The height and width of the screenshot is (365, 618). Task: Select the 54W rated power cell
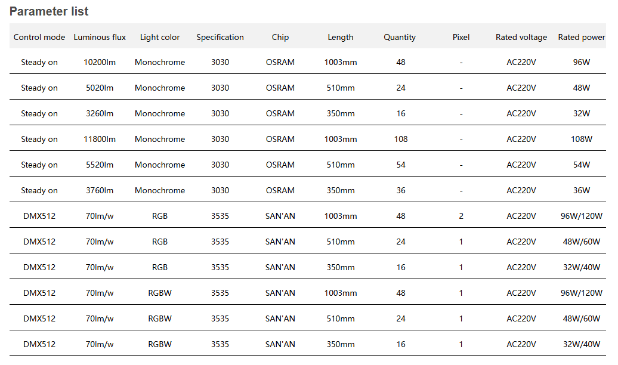(x=582, y=165)
